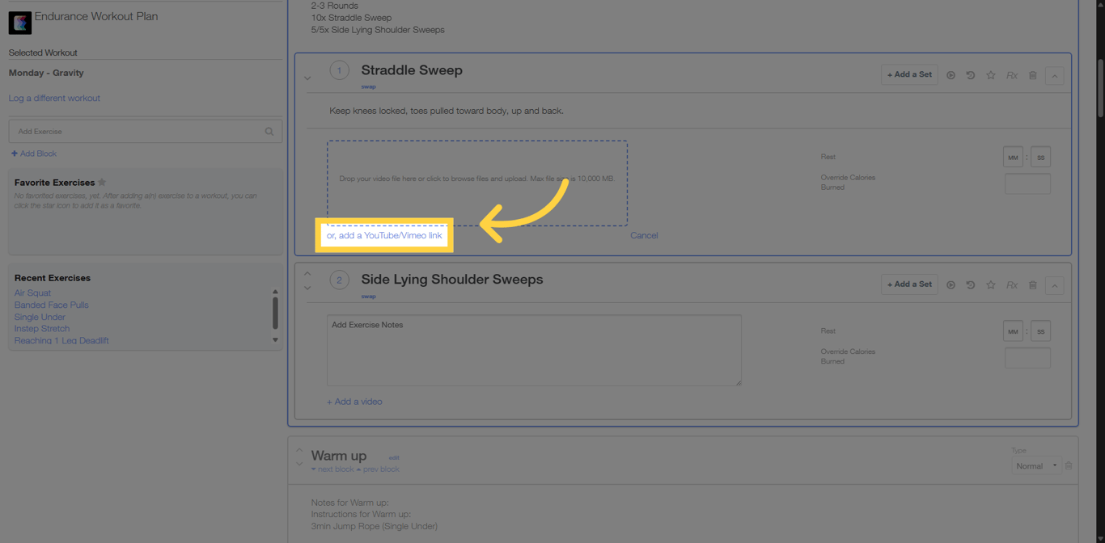This screenshot has width=1105, height=543.
Task: Click the Recent Exercises scrollbar up arrow
Action: tap(275, 292)
